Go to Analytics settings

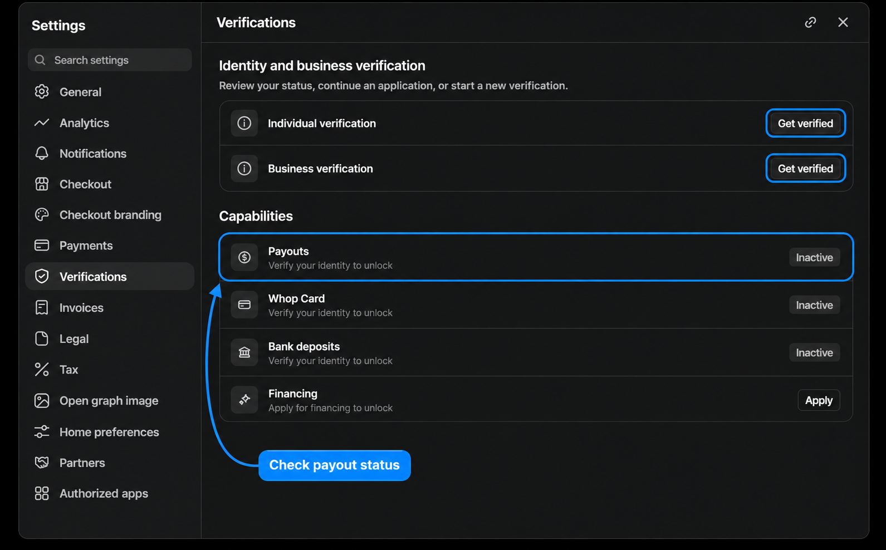click(110, 122)
